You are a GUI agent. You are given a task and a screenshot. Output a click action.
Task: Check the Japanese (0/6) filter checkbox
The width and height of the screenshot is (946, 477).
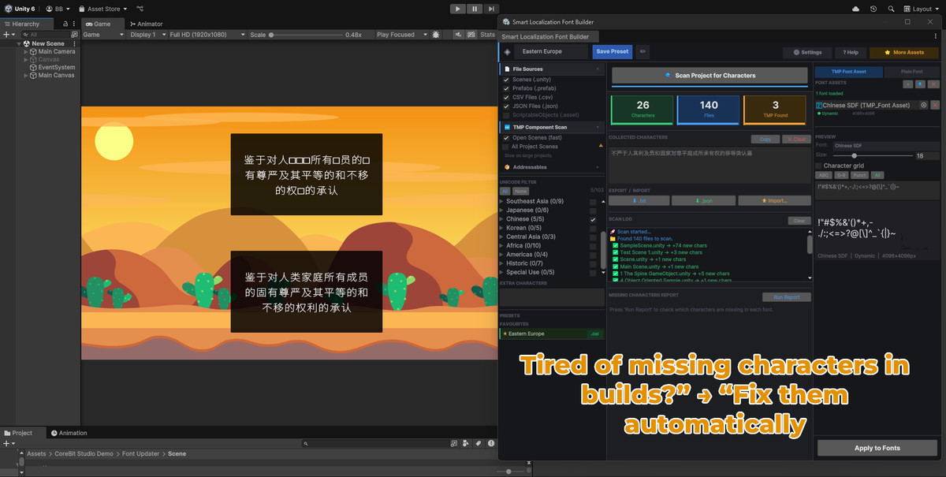593,211
